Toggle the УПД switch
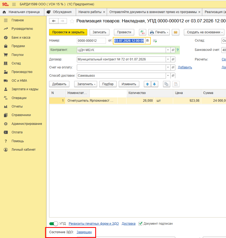226x238 pixels. [x=54, y=224]
